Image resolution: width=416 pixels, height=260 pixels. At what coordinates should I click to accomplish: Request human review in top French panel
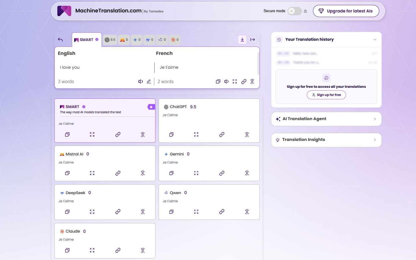[252, 81]
